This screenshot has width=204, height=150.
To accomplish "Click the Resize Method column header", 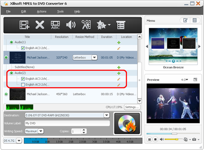I will [x=85, y=37].
